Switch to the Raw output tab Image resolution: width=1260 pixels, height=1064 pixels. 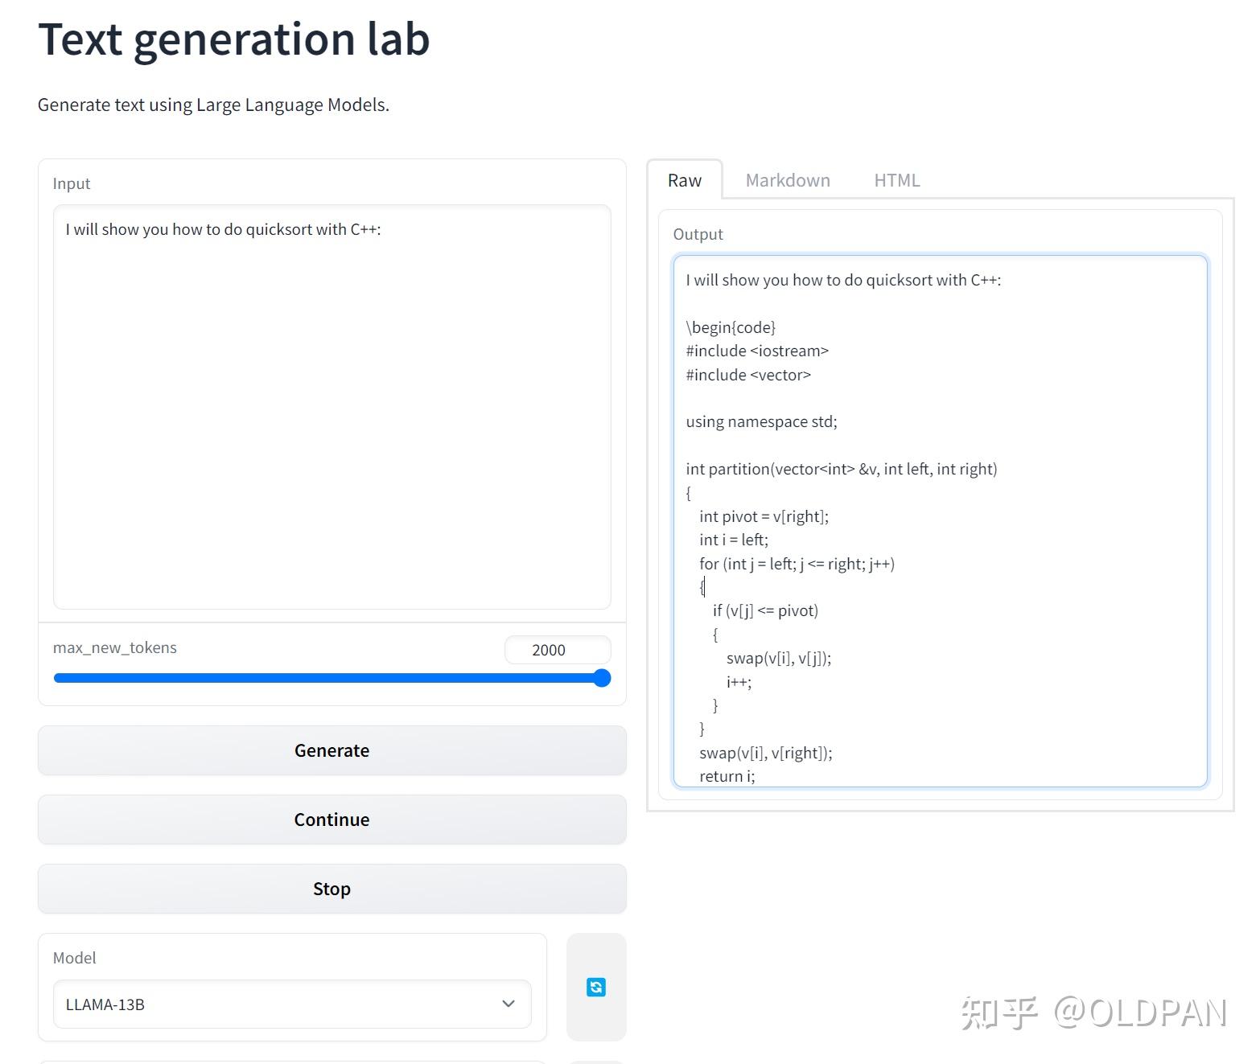[685, 180]
